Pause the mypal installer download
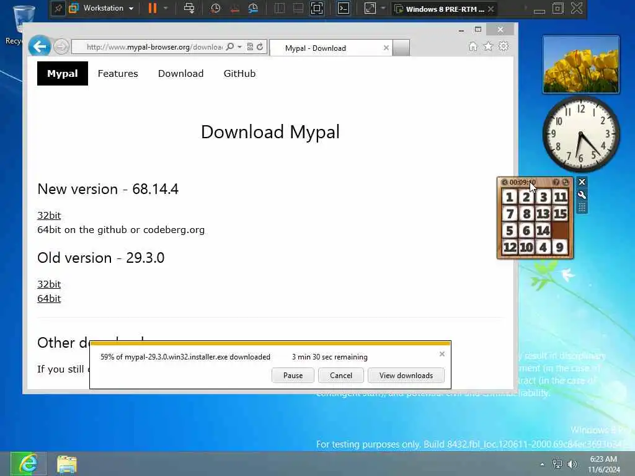The image size is (635, 476). [x=293, y=375]
